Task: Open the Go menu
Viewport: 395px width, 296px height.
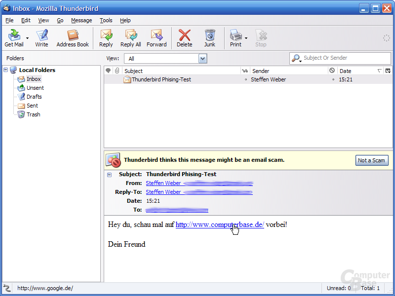Action: tap(60, 20)
